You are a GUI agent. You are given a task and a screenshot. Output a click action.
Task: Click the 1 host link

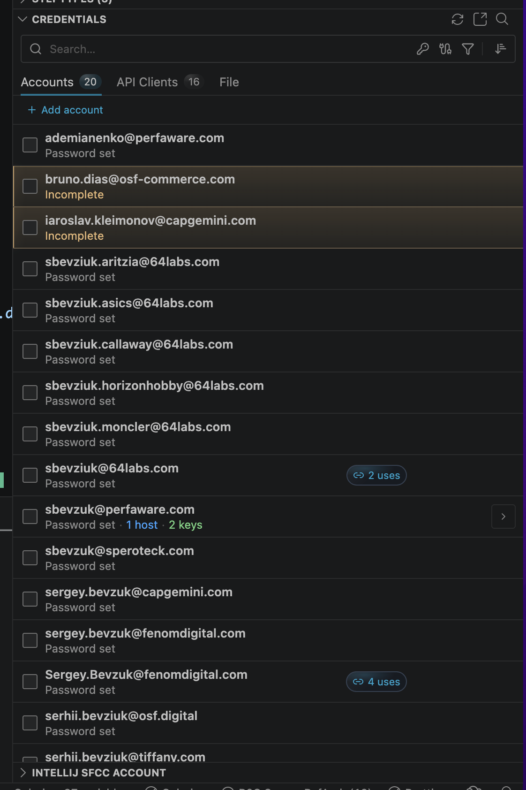(x=142, y=525)
